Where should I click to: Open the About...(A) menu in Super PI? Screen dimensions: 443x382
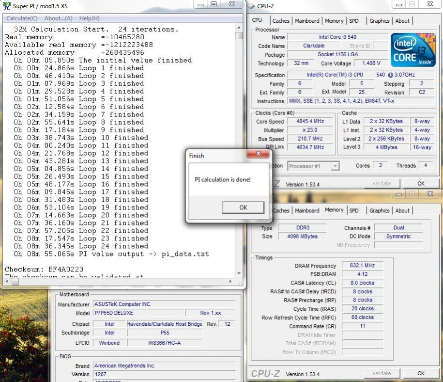59,18
